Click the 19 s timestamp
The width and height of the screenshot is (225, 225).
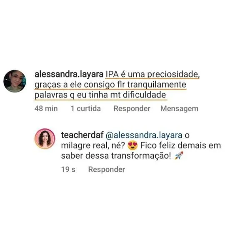(x=68, y=170)
